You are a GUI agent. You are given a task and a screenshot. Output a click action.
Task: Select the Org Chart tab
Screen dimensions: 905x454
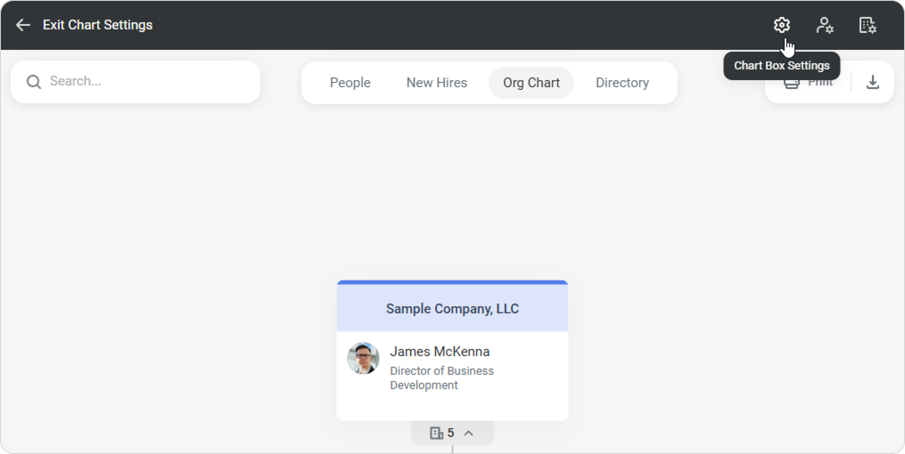(x=531, y=83)
